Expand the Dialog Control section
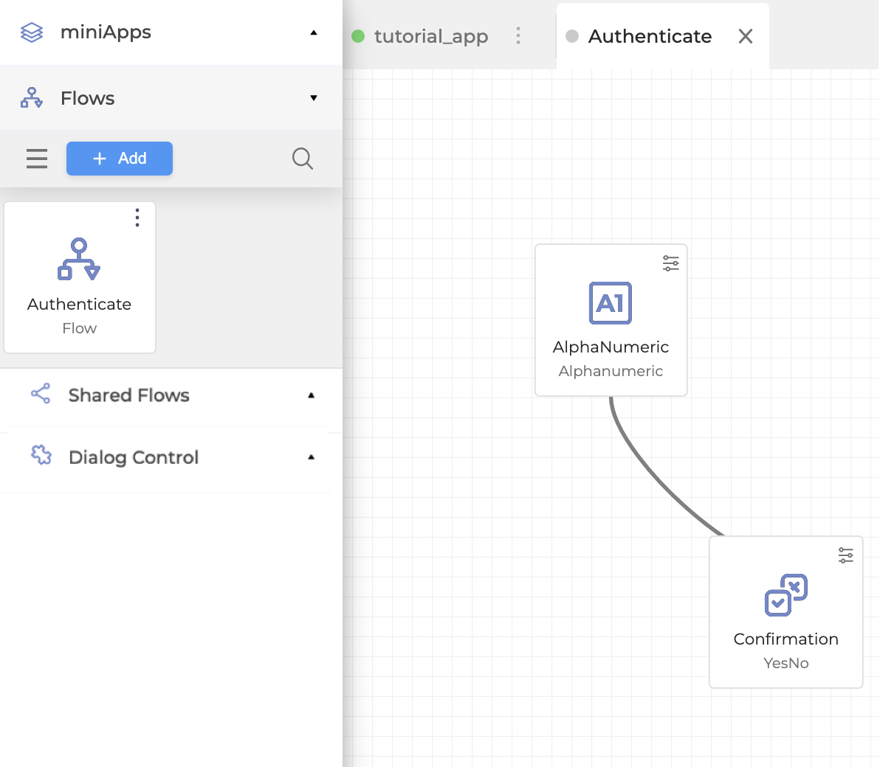Image resolution: width=880 pixels, height=767 pixels. pyautogui.click(x=311, y=457)
